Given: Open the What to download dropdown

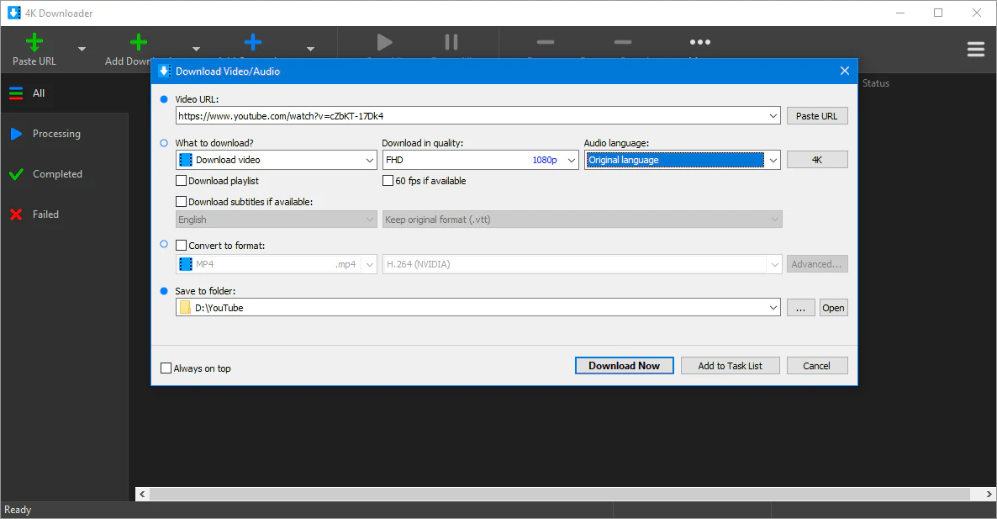Looking at the screenshot, I should coord(276,160).
